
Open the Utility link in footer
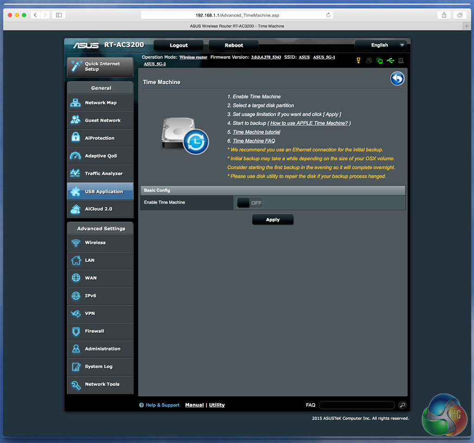coord(217,405)
